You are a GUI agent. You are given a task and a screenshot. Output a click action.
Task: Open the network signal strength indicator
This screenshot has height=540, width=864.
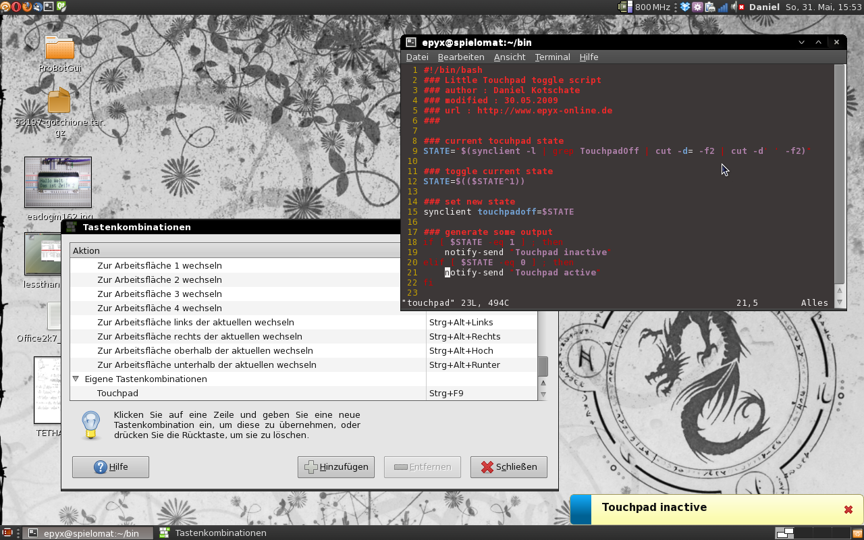tap(723, 7)
